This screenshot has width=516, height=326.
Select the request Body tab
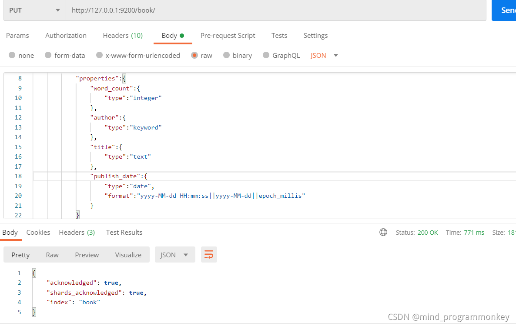point(173,36)
